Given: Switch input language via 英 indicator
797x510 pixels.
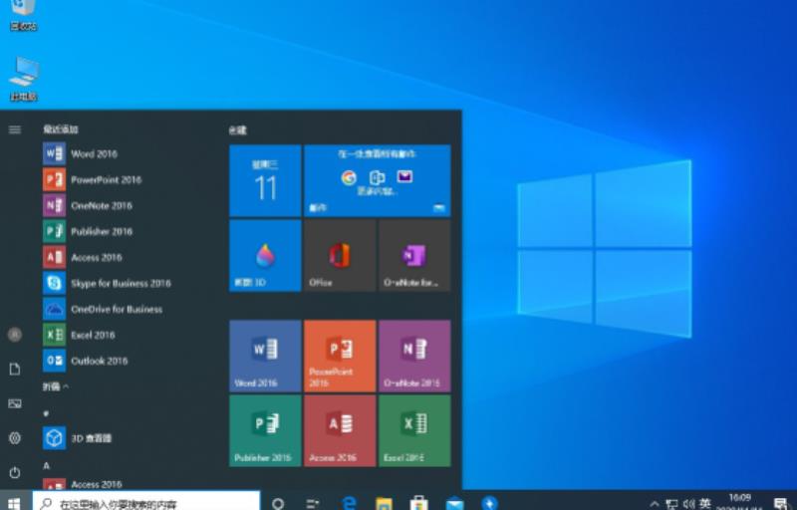Looking at the screenshot, I should [705, 503].
